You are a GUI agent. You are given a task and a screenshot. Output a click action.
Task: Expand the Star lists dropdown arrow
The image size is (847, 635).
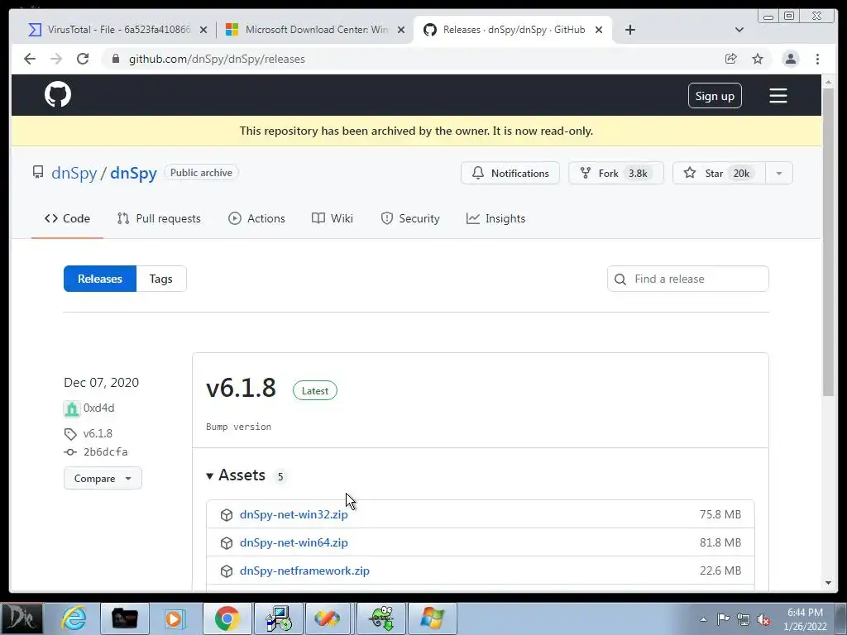tap(779, 173)
